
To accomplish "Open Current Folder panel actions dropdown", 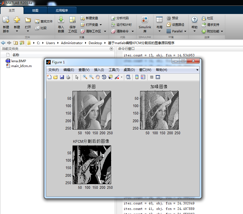I will click(111, 49).
